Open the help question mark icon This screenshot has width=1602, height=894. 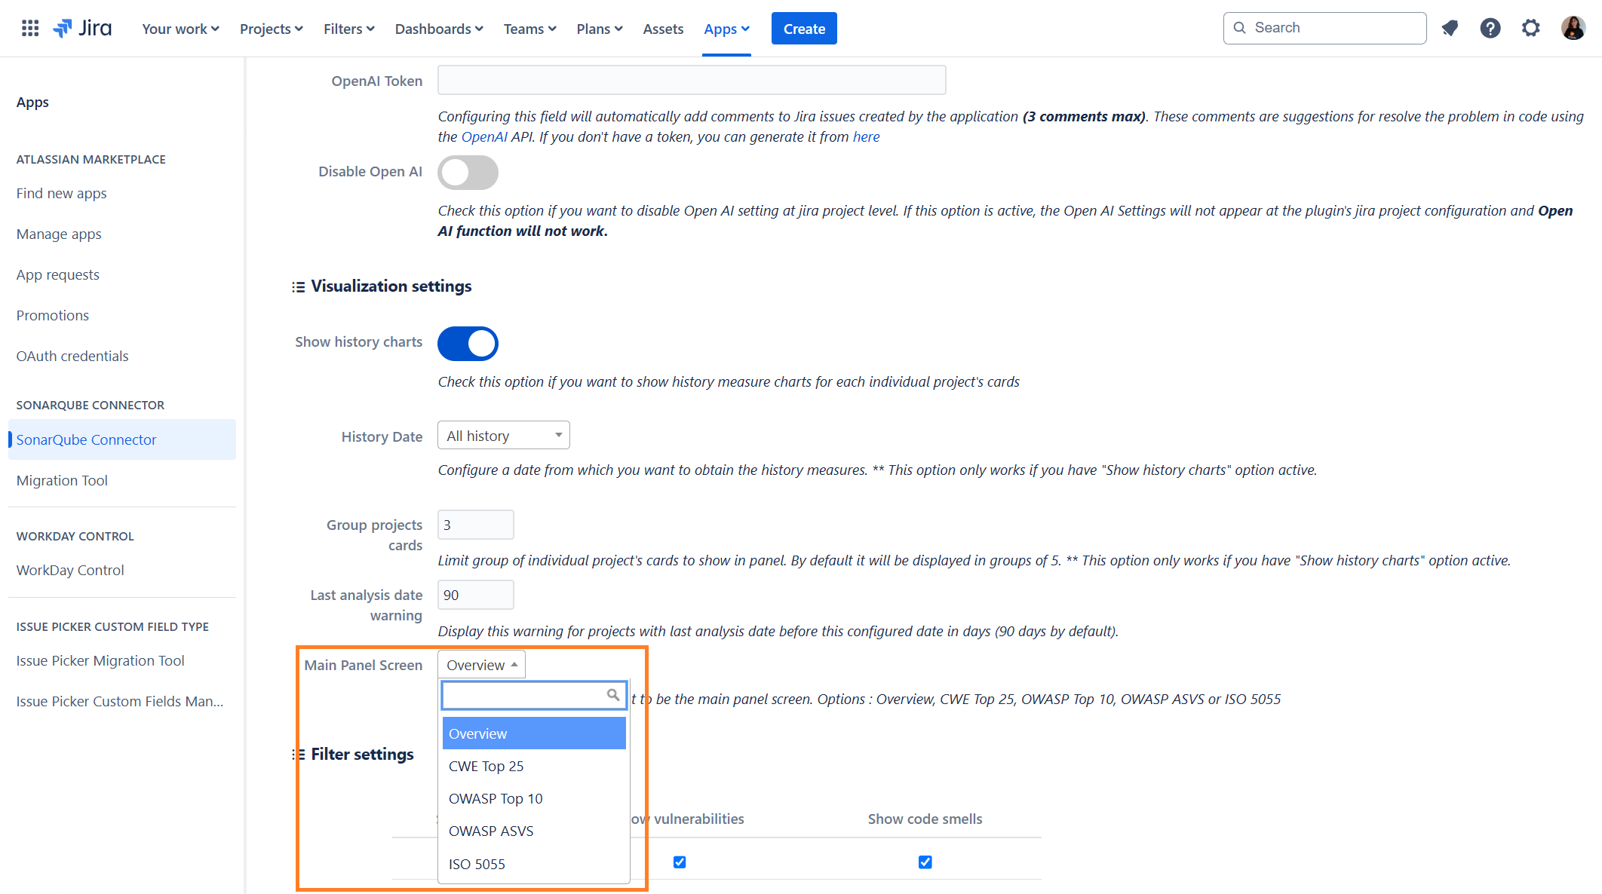pos(1490,29)
